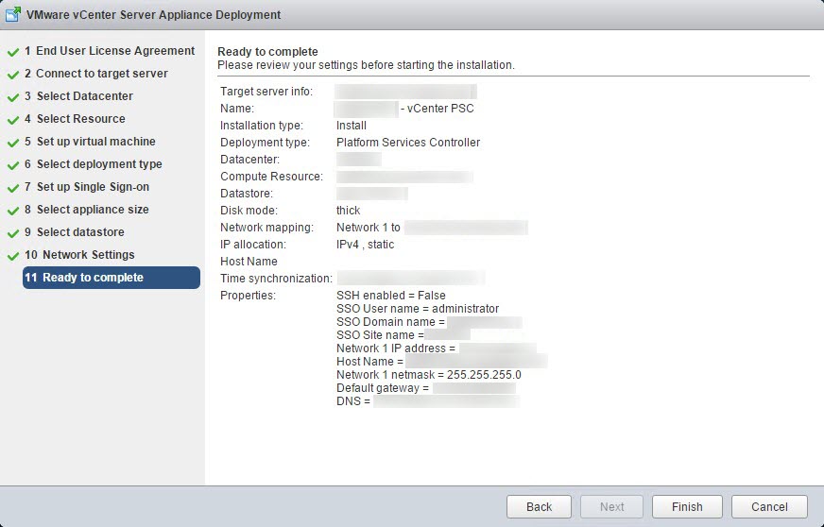This screenshot has width=824, height=527.
Task: Click the 'Properties:' label
Action: (248, 296)
